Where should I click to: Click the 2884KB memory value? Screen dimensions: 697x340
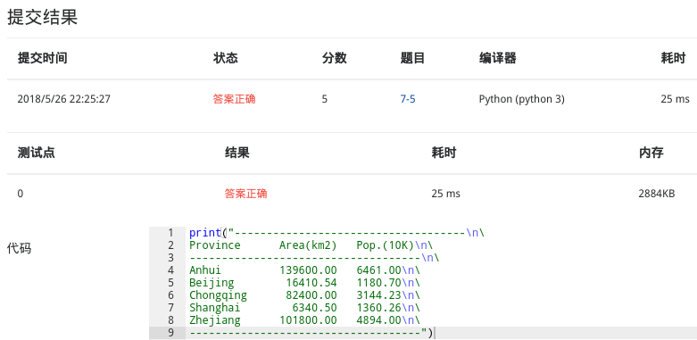(x=657, y=194)
